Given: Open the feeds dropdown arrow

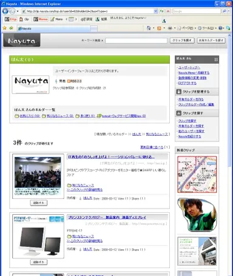Looking at the screenshot, I should [x=164, y=28].
